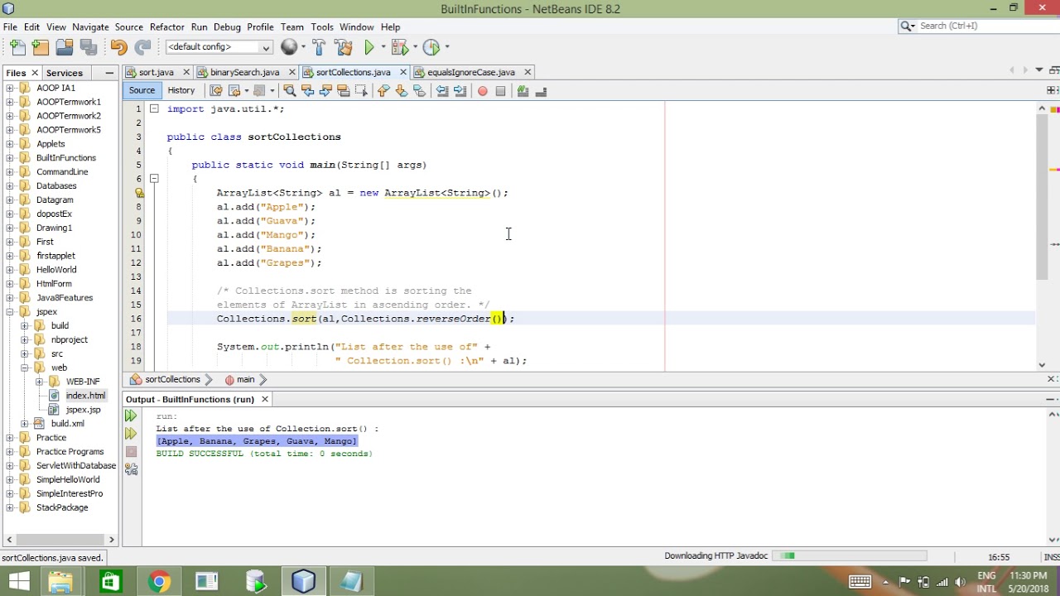Collapse the jspex folder
The width and height of the screenshot is (1060, 596).
point(10,312)
